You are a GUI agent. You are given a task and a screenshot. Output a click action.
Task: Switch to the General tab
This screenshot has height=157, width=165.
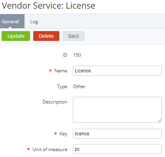click(12, 21)
